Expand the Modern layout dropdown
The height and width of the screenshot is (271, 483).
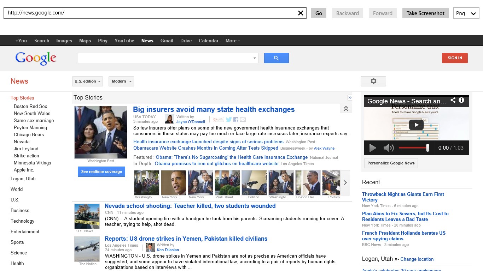[121, 81]
